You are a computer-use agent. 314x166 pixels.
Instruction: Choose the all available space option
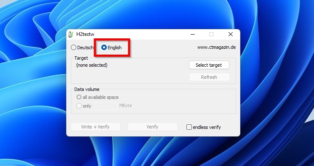pos(79,97)
